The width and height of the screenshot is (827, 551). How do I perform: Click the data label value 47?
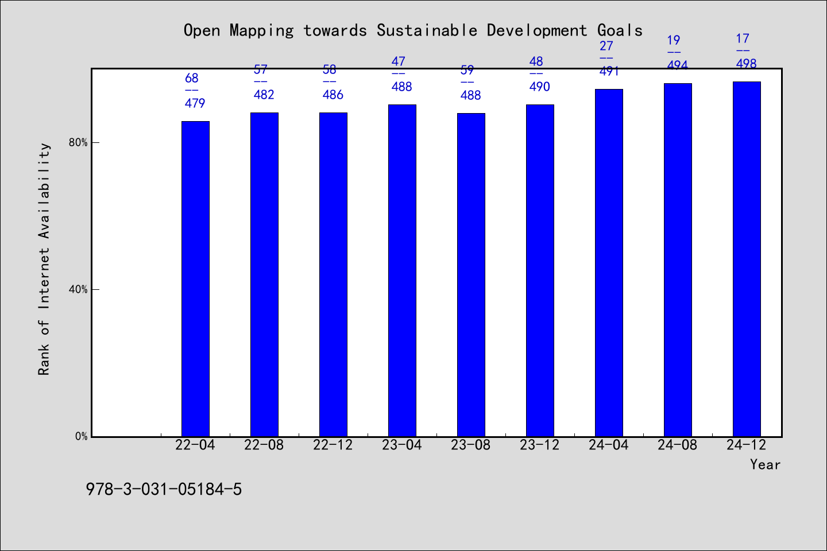[399, 61]
